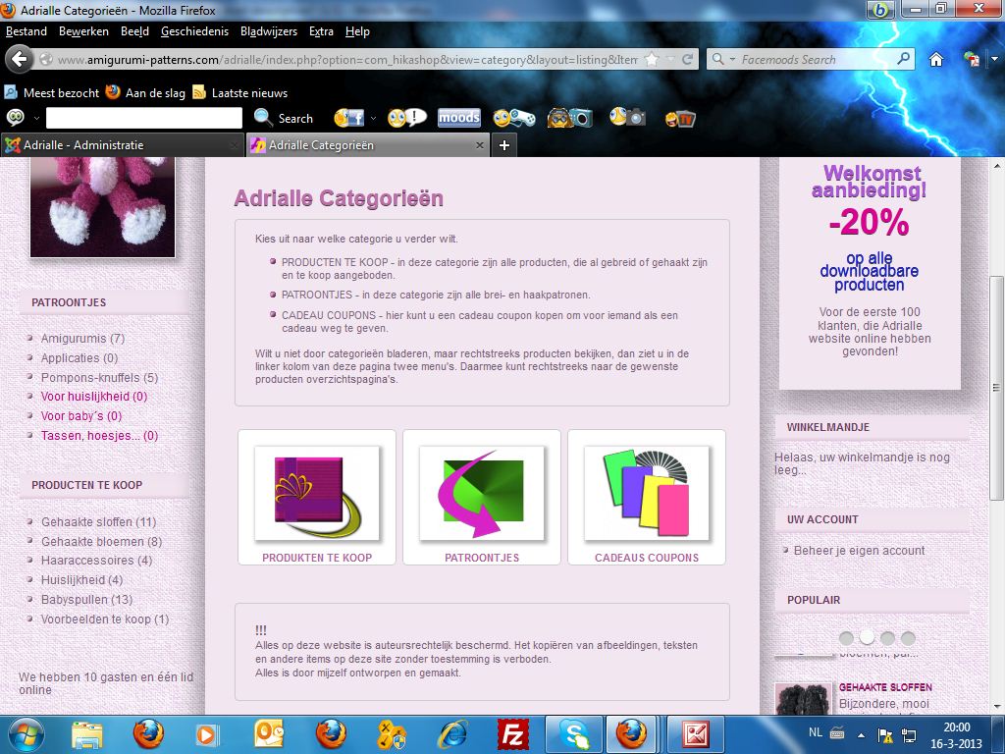The width and height of the screenshot is (1005, 754).
Task: Switch to Adrialle - Administratie tab
Action: (123, 145)
